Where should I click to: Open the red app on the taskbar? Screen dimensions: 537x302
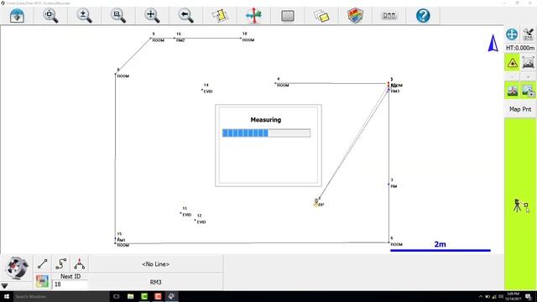click(x=158, y=296)
